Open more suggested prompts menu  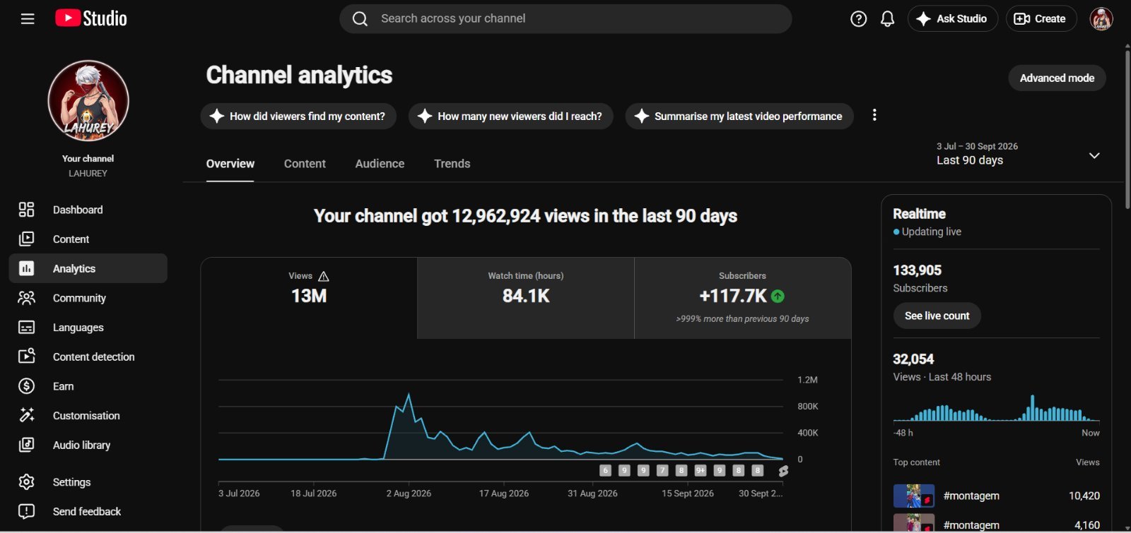coord(874,115)
